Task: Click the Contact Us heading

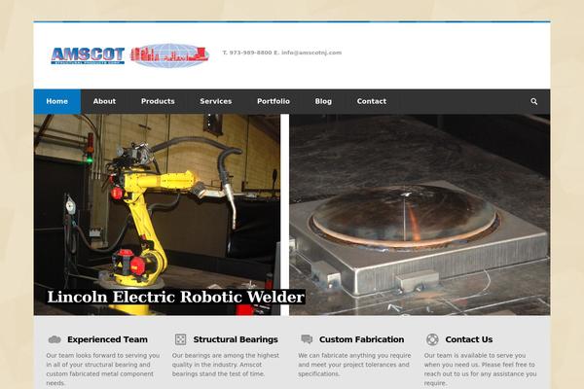Action: (x=469, y=339)
